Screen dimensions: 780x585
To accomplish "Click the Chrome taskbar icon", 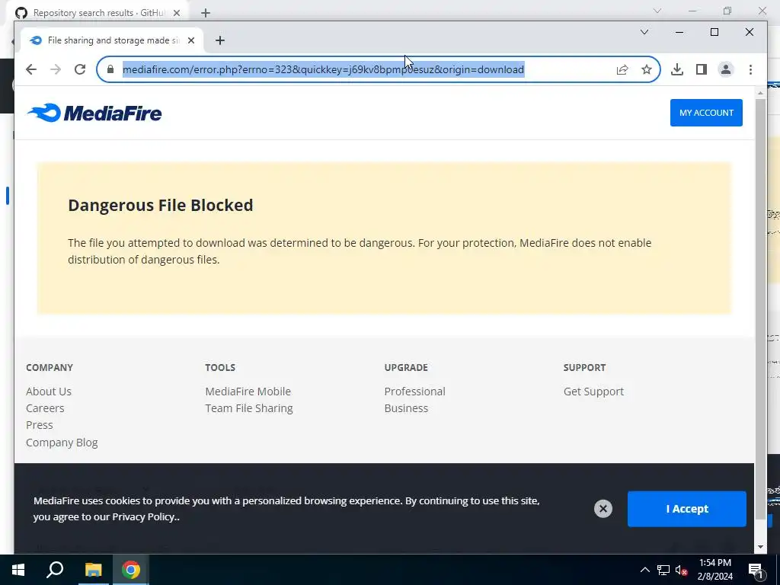I will click(x=131, y=570).
